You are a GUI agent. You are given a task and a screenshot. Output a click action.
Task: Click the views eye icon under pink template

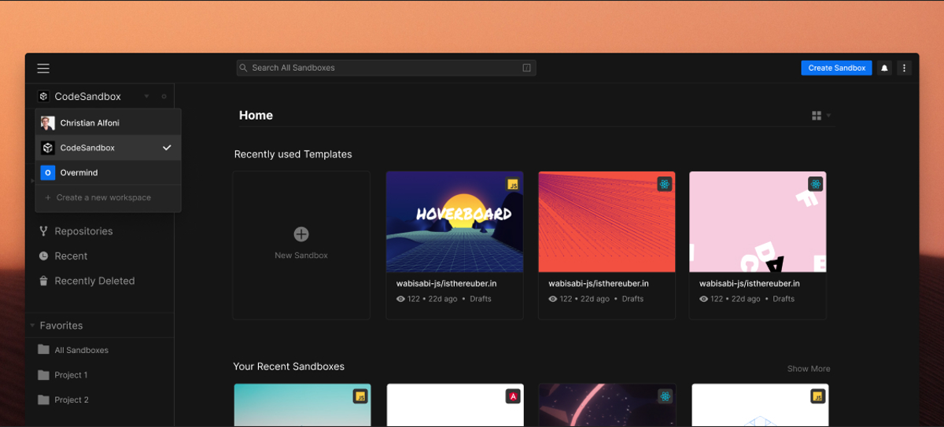pos(703,299)
